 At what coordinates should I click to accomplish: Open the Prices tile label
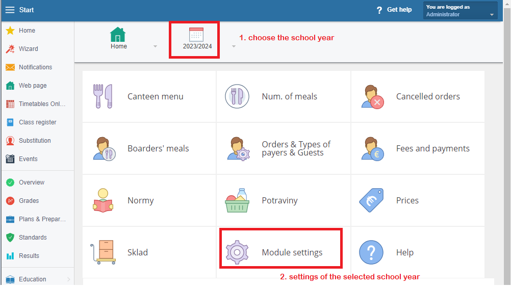coord(407,200)
